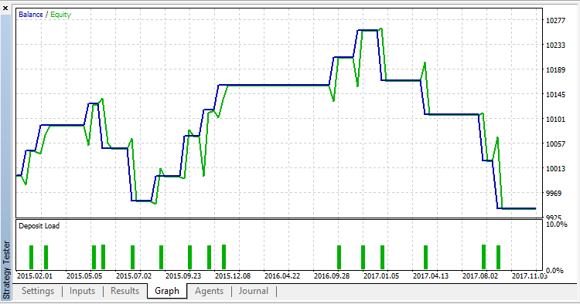Click the first deposit load bar after 2015.02.01
This screenshot has width=580, height=304.
31,257
